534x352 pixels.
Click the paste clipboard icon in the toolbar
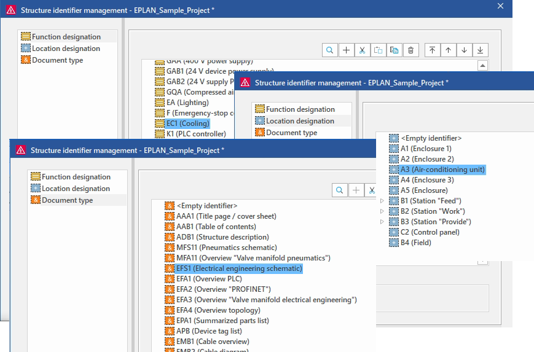coord(395,50)
